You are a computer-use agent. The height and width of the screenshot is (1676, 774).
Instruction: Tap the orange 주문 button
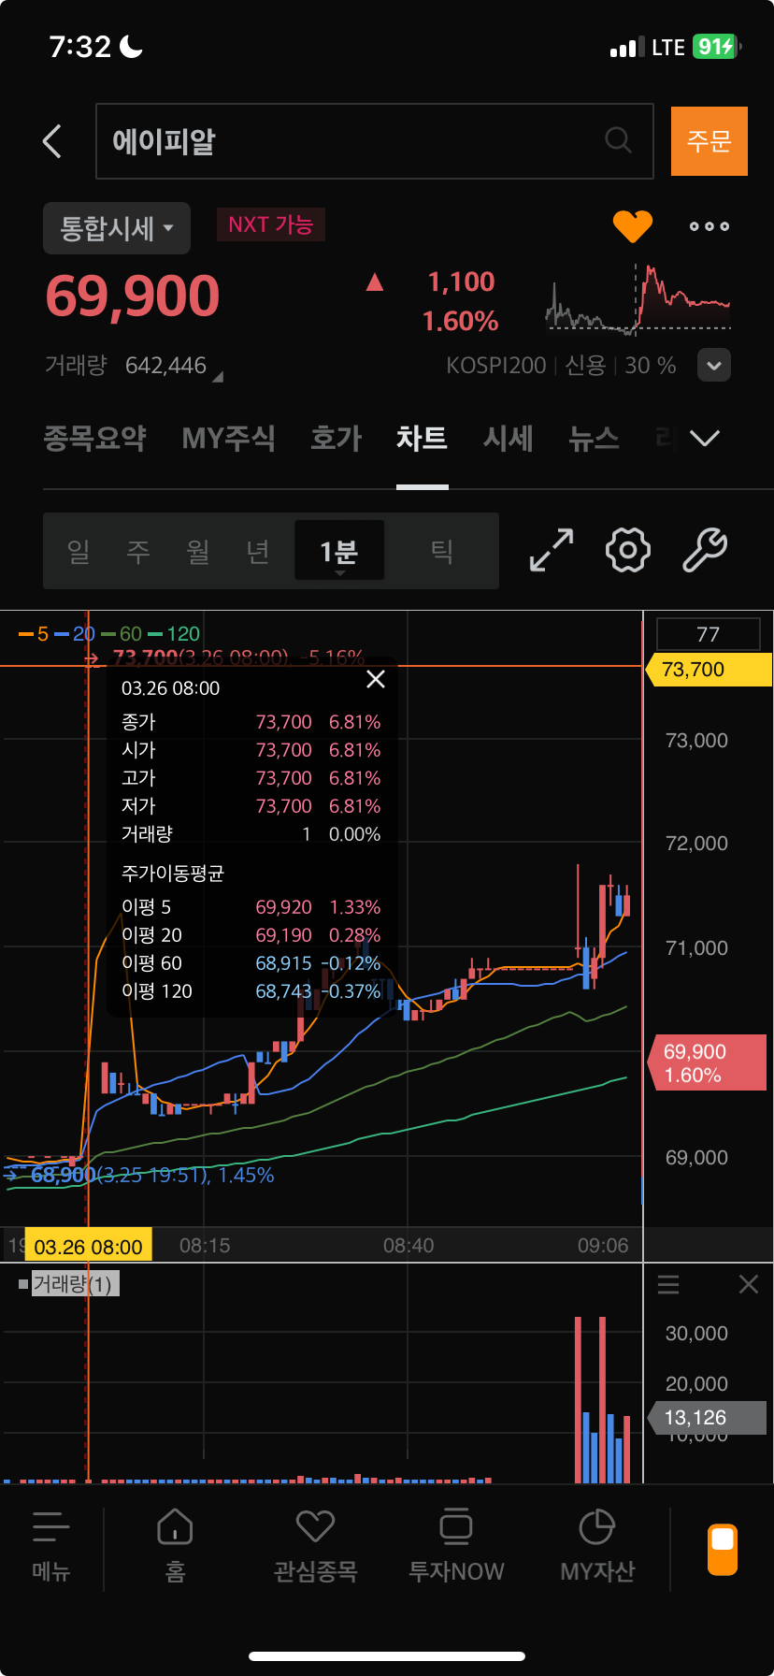[709, 141]
